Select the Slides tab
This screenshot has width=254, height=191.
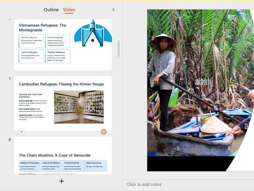(x=69, y=10)
